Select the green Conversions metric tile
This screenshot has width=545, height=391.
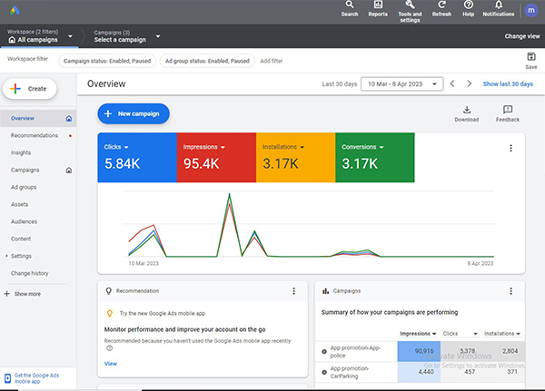pyautogui.click(x=374, y=157)
